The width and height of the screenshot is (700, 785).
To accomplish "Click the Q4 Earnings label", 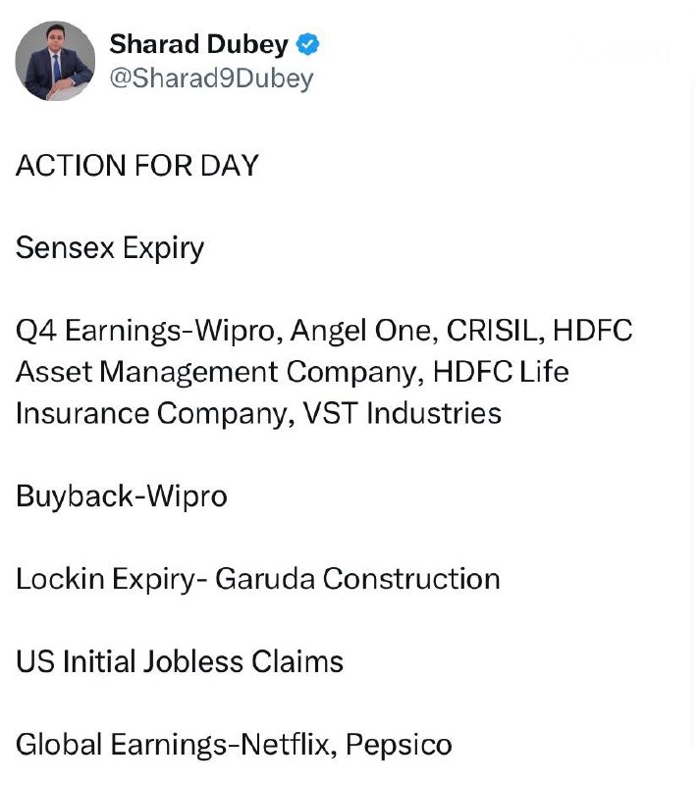I will [x=90, y=330].
